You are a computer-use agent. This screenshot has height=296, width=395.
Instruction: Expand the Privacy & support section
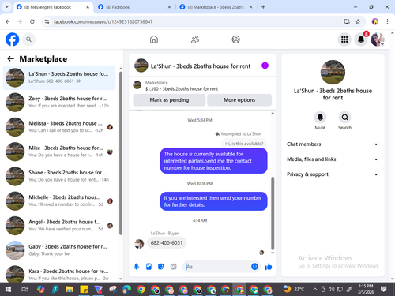coord(333,174)
